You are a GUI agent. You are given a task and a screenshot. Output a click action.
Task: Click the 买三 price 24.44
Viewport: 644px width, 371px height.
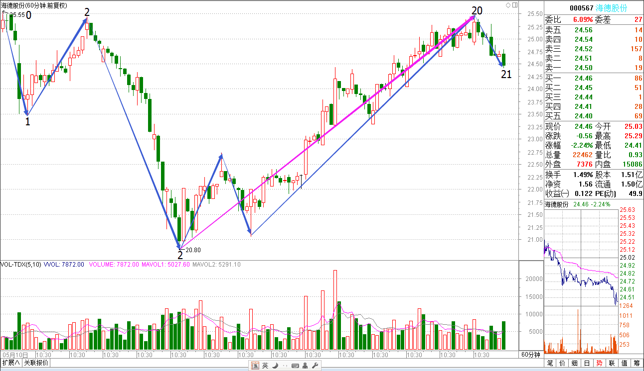(583, 97)
